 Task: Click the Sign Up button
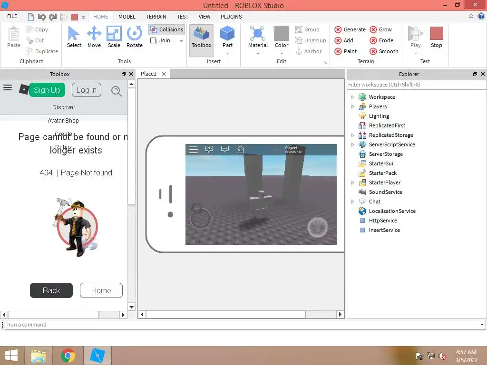47,90
